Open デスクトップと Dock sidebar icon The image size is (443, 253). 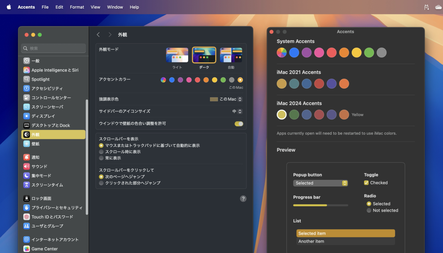coord(27,125)
